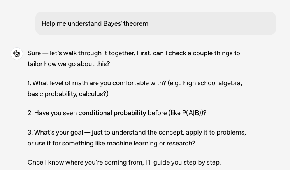Viewport: 290px width, 170px height.
Task: Click the line "basic probability, calculus?)"
Action: [x=68, y=94]
